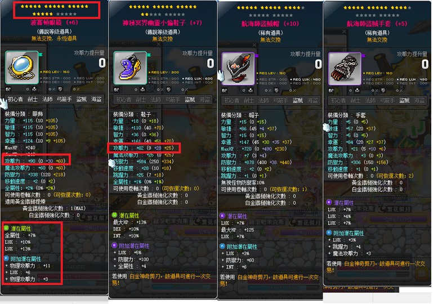The height and width of the screenshot is (304, 438).
Task: Click the 航海師盜賊手套 glove item icon
Action: (345, 69)
